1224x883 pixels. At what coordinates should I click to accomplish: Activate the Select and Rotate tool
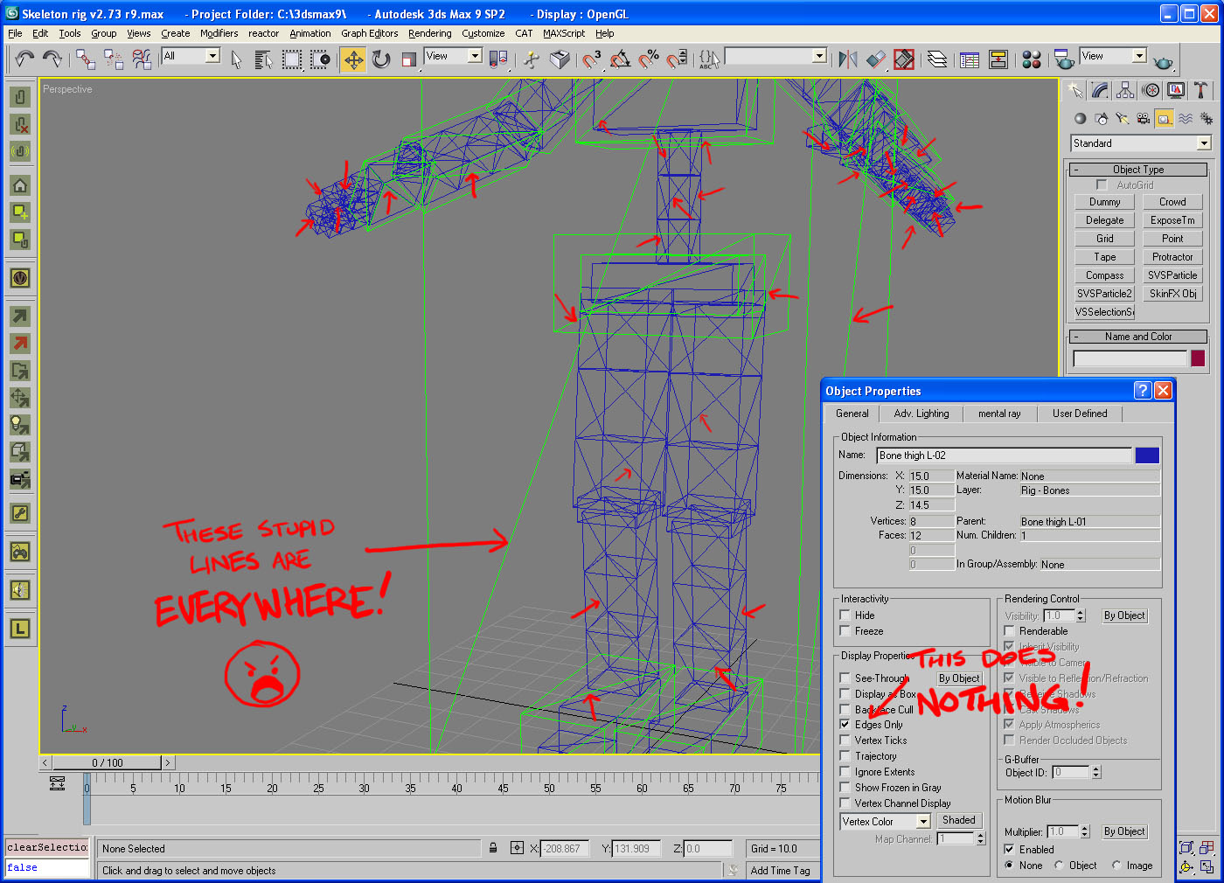pyautogui.click(x=381, y=59)
